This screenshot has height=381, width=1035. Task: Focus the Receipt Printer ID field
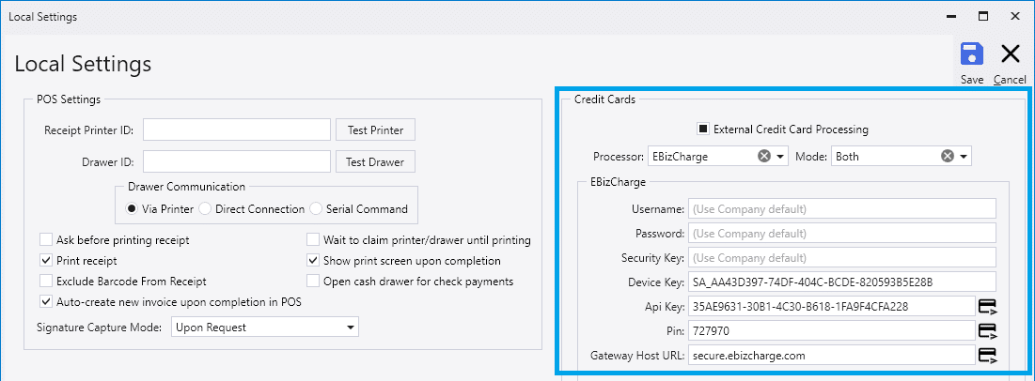[x=236, y=130]
